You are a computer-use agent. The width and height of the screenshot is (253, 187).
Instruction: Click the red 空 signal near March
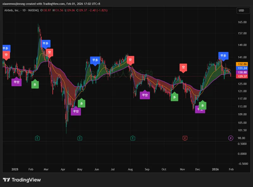tap(49, 53)
